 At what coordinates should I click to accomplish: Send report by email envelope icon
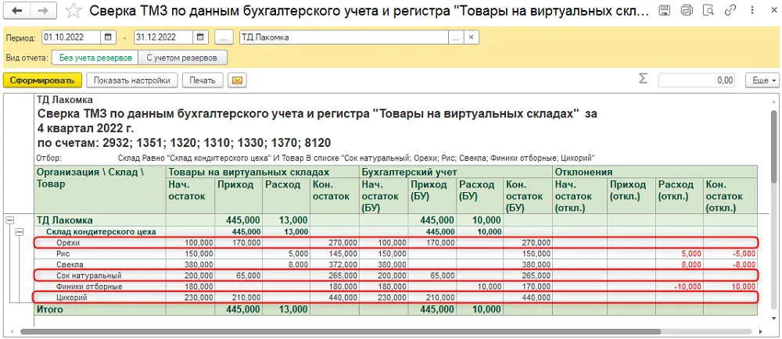236,80
